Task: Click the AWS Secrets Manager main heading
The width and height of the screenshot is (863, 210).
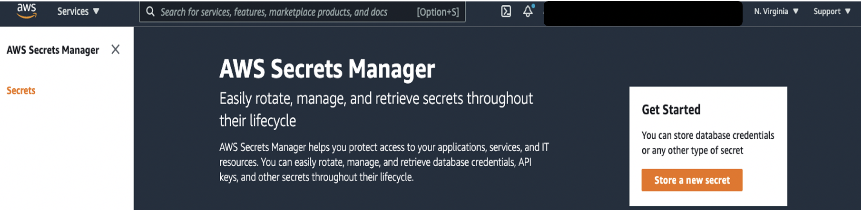Action: [x=327, y=69]
